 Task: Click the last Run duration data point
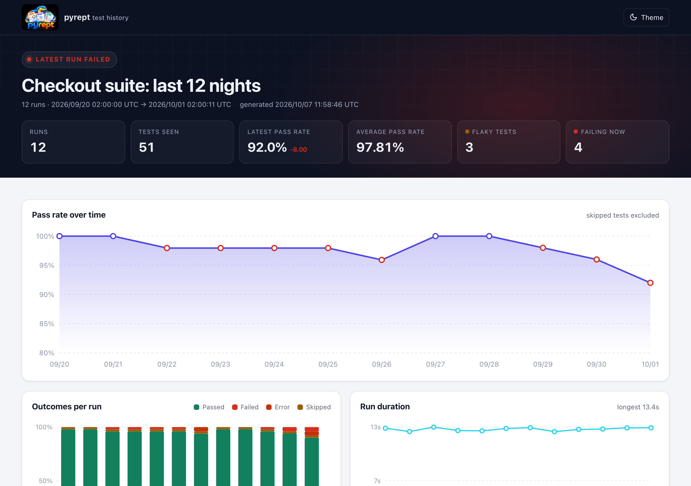pyautogui.click(x=651, y=428)
